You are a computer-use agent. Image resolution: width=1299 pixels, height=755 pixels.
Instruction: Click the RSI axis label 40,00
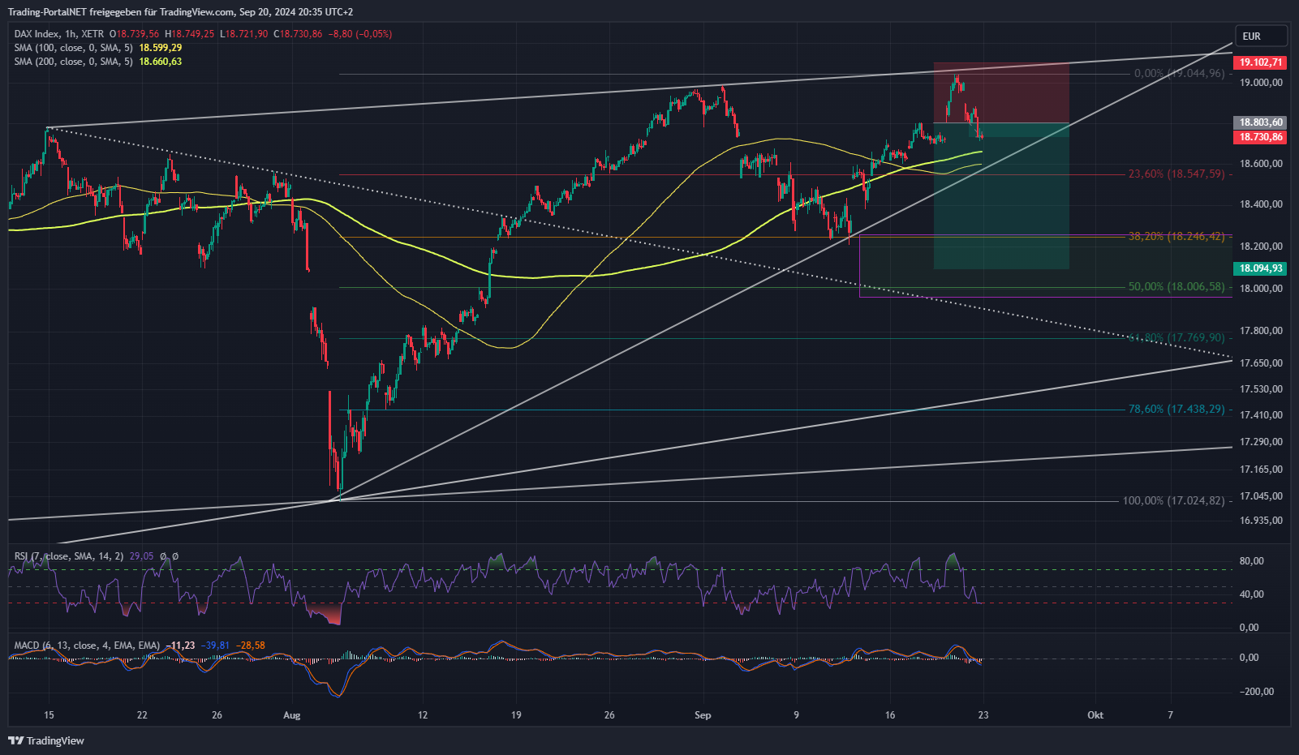coord(1251,594)
